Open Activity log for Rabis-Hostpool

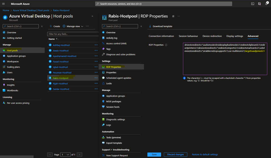pyautogui.click(x=112, y=38)
